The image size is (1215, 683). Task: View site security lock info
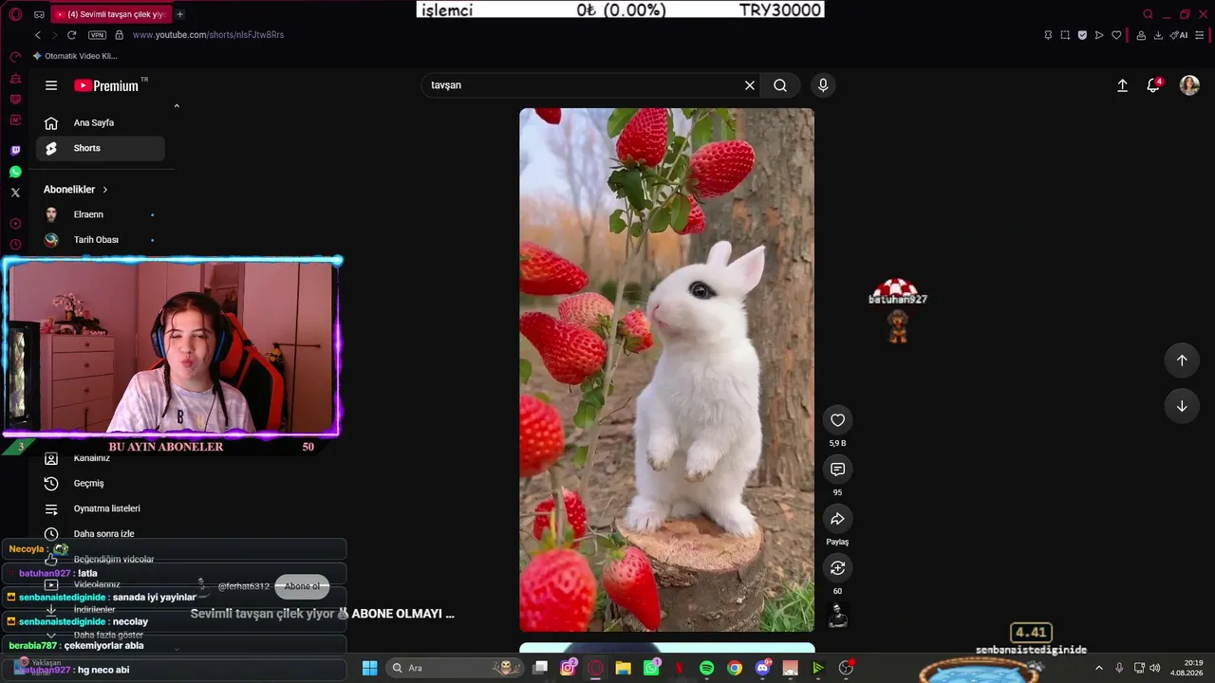click(119, 35)
